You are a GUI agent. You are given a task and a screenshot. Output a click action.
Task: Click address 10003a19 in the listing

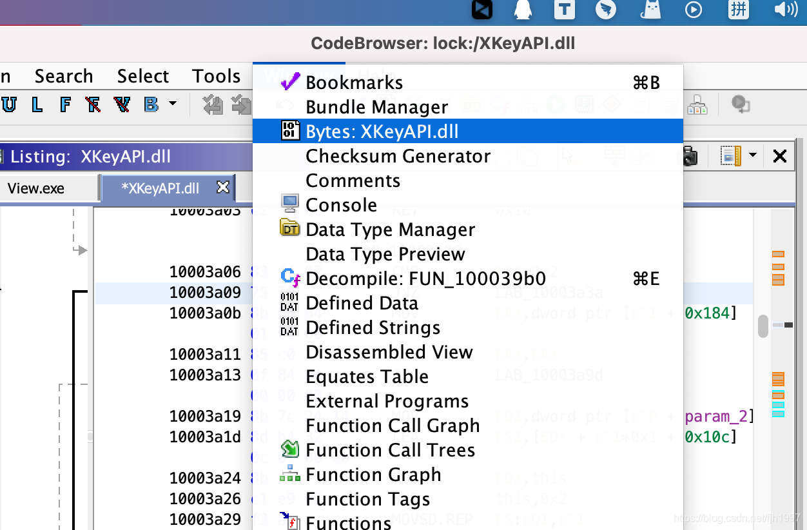pyautogui.click(x=205, y=416)
